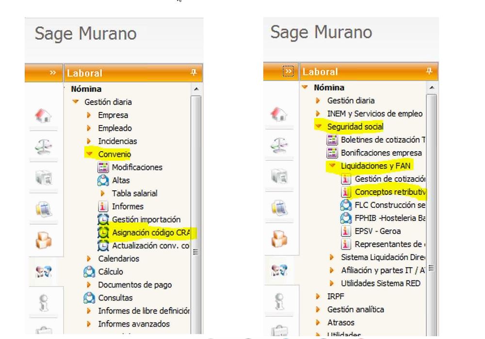
Task: Open Gestión analítica item
Action: [x=356, y=309]
